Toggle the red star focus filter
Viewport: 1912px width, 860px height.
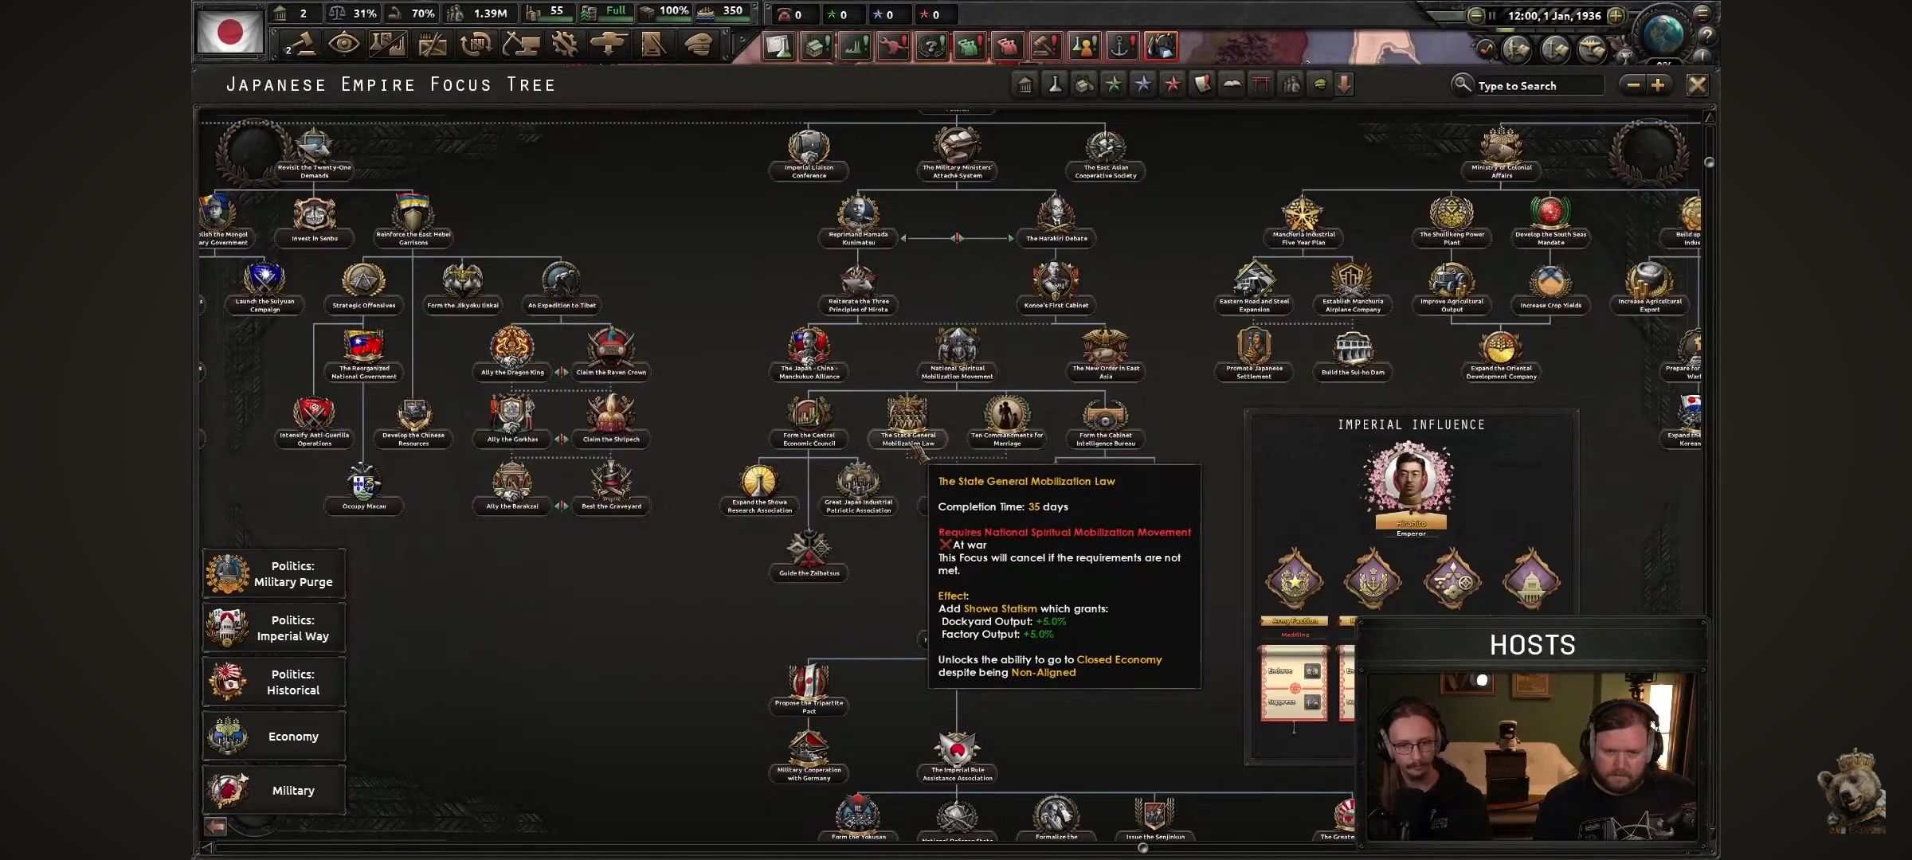pyautogui.click(x=1173, y=84)
